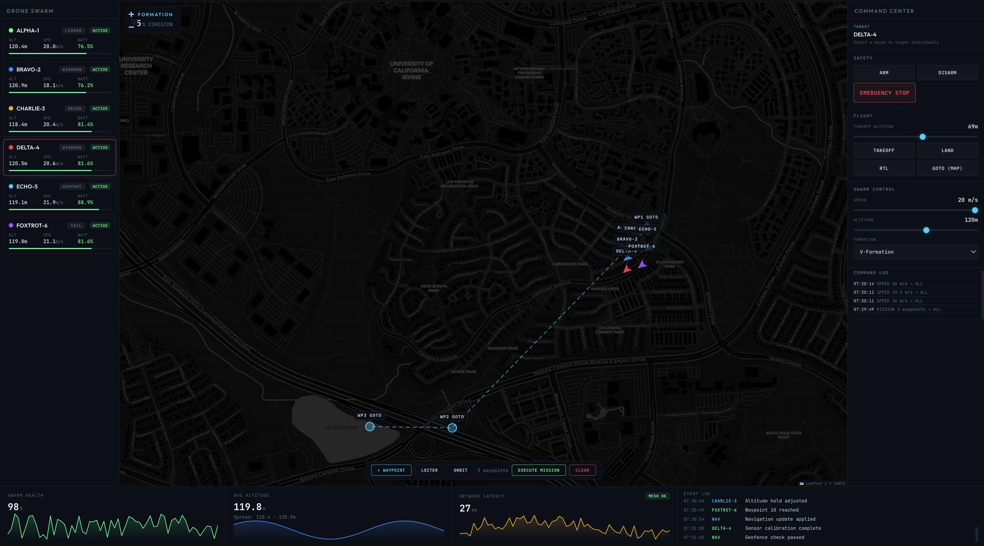Toggle ARM in the Safety panel
Viewport: 984px width, 546px height.
pyautogui.click(x=884, y=73)
